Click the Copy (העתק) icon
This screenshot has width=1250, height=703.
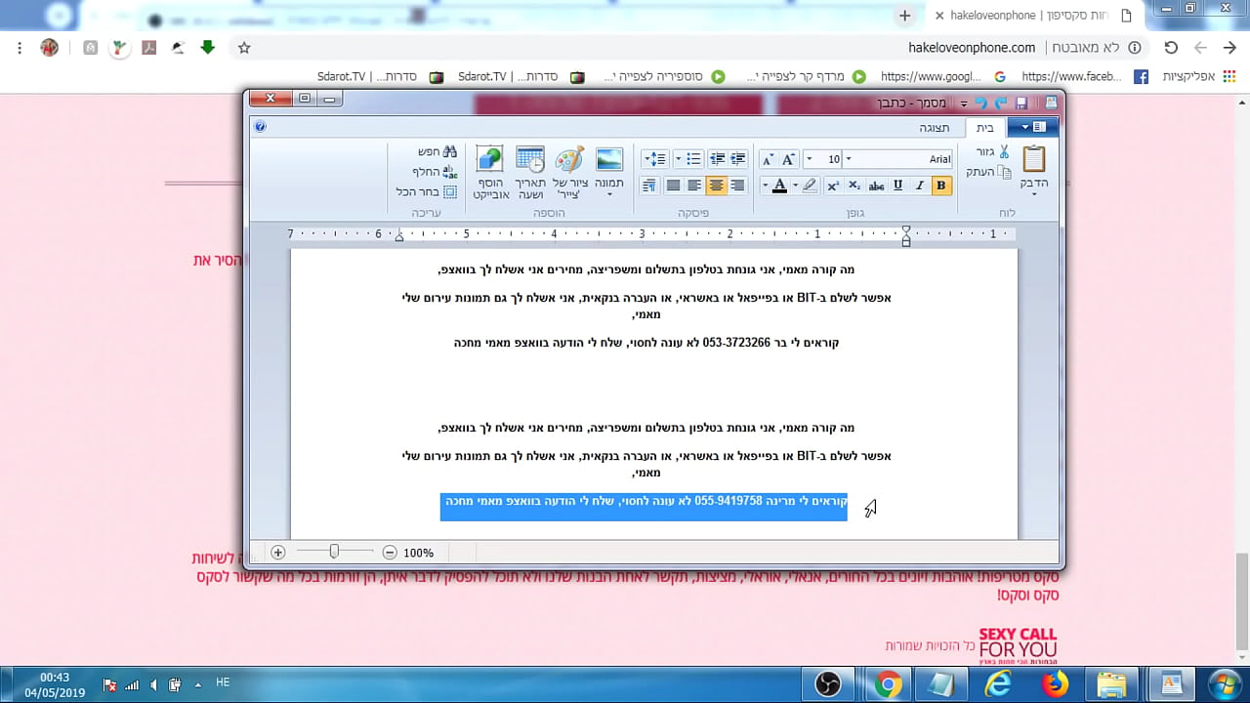[x=1004, y=172]
